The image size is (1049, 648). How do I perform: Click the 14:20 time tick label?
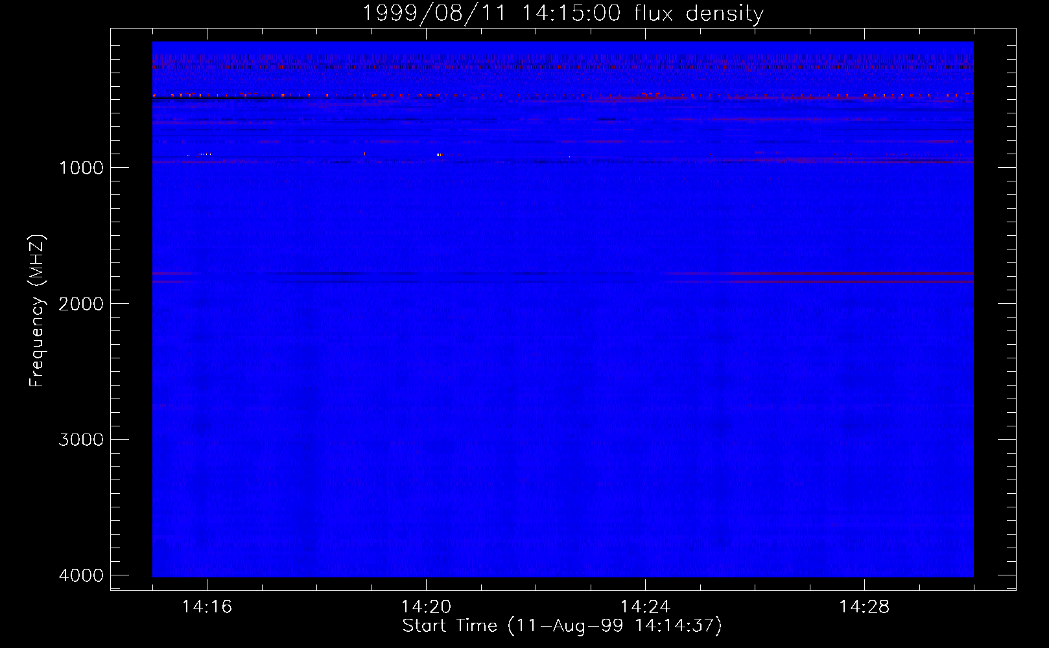[x=426, y=607]
